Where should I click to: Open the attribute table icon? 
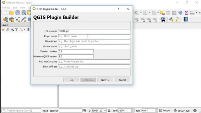pos(168,13)
